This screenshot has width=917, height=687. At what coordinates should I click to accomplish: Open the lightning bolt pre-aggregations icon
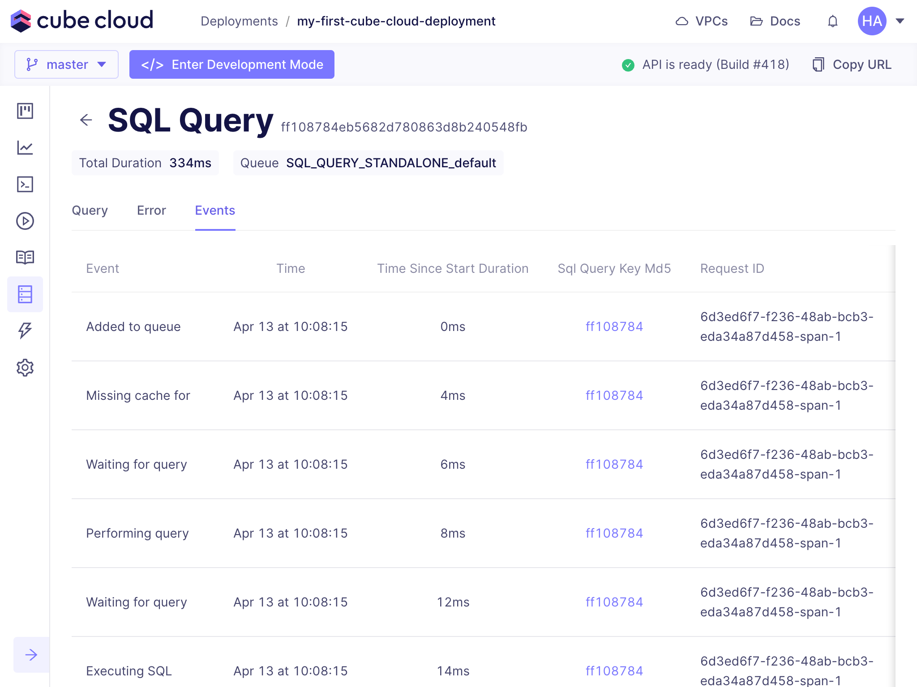25,331
